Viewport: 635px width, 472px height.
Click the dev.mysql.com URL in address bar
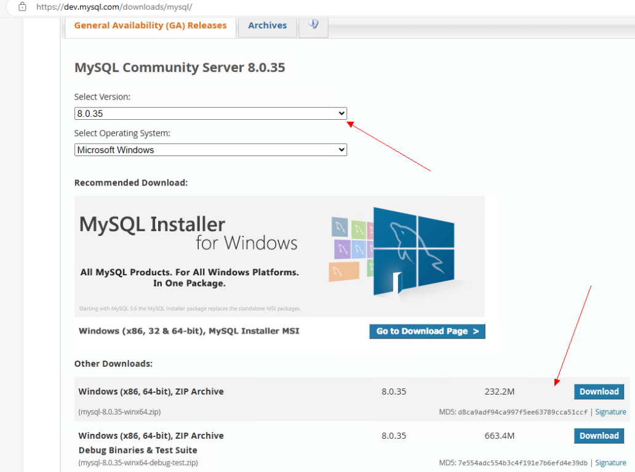click(x=114, y=7)
